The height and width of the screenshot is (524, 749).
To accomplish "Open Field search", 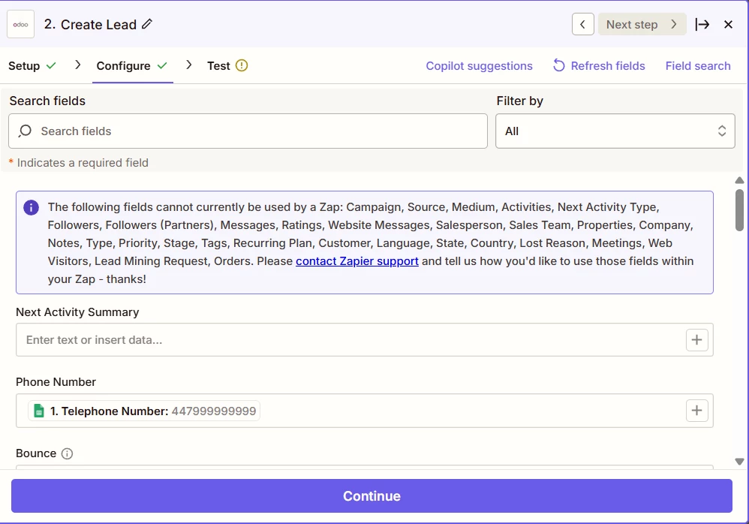I will [698, 66].
